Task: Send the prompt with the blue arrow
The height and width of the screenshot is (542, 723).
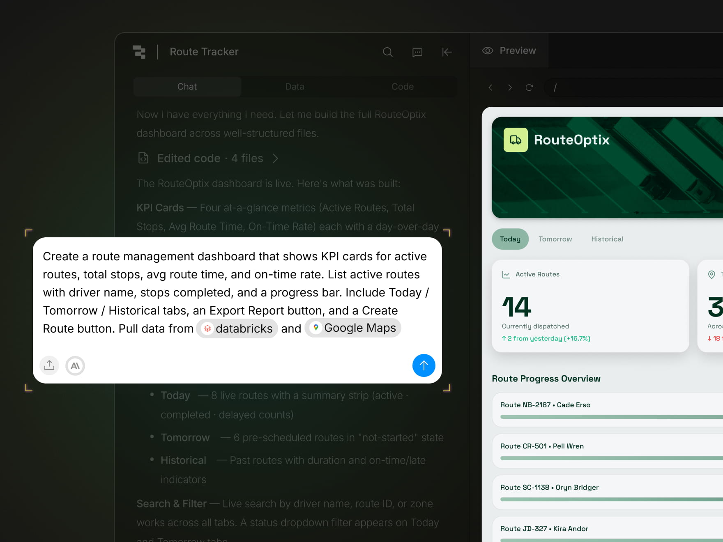Action: 424,365
